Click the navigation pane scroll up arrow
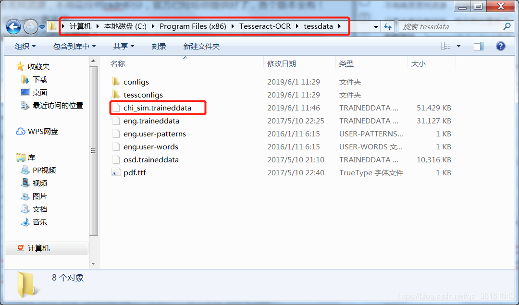519x305 pixels. (93, 61)
